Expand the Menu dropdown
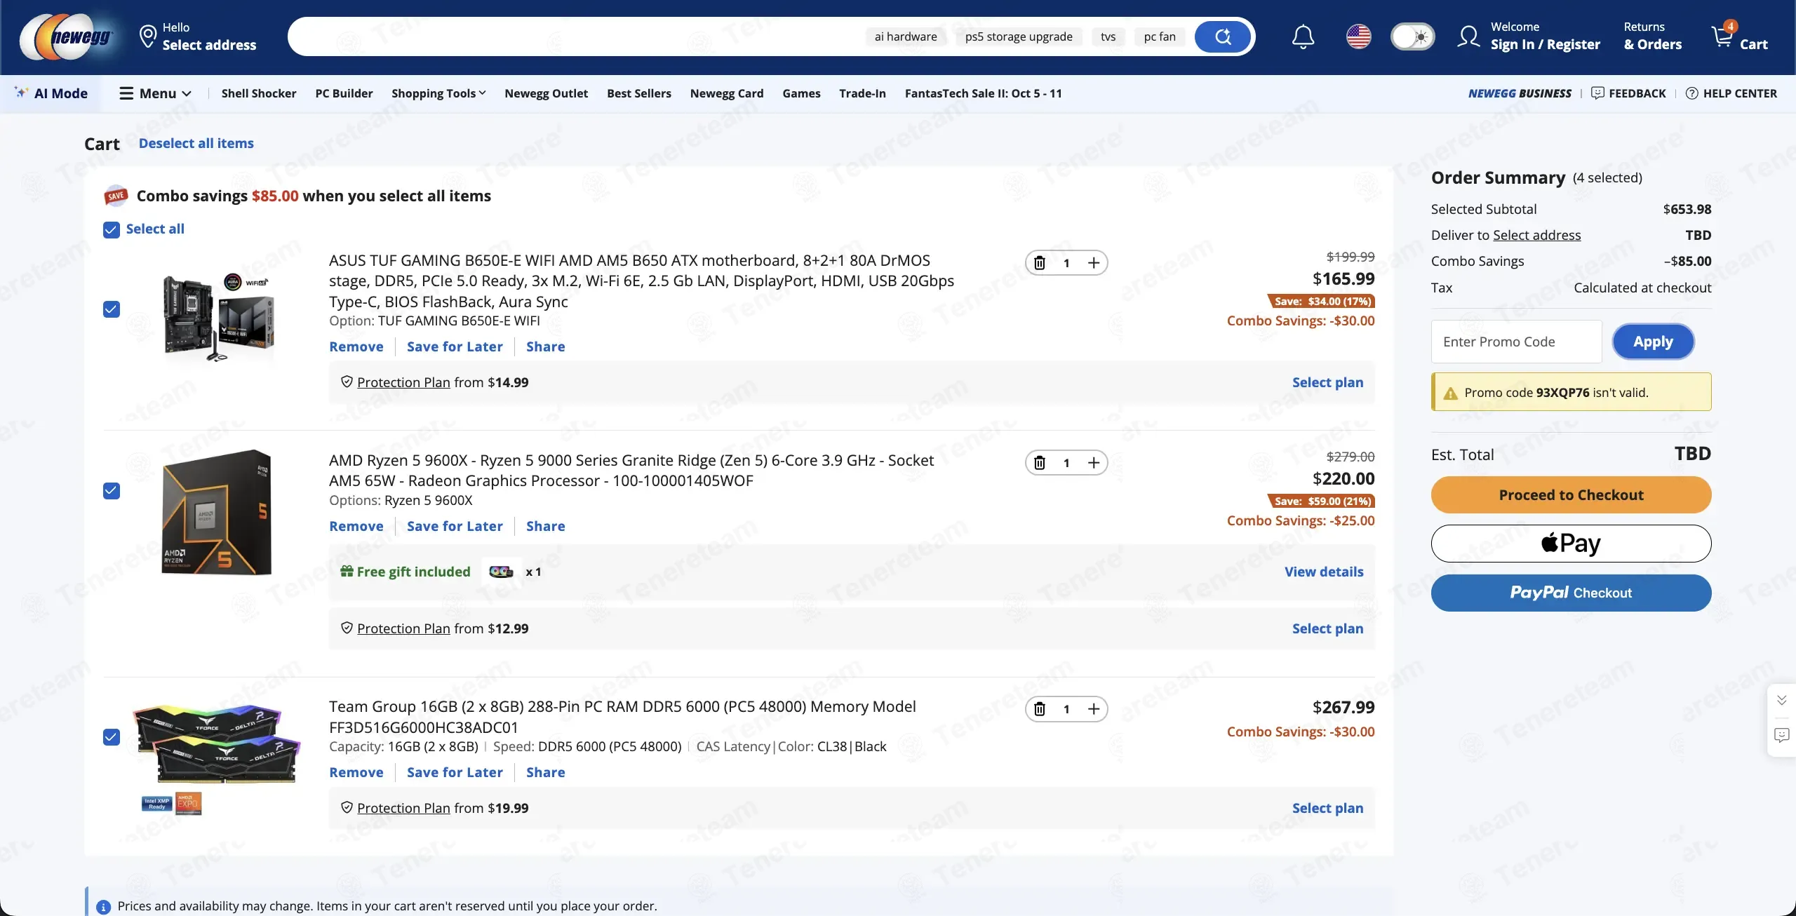 155,93
